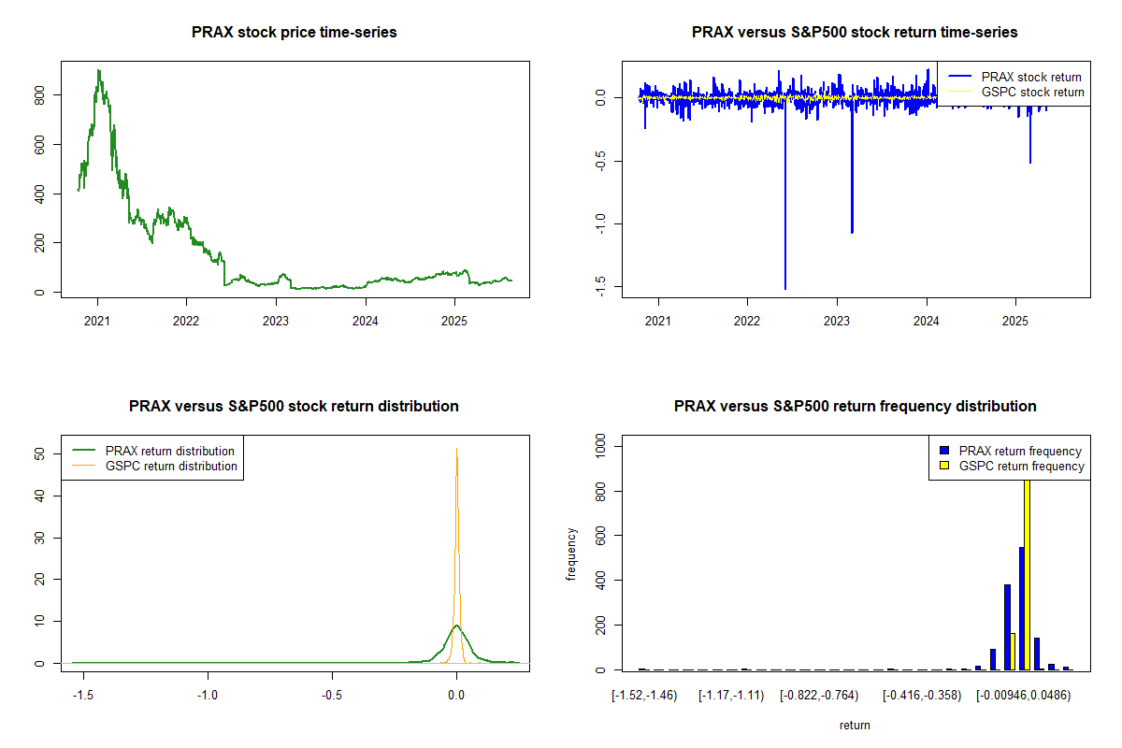
Task: Select the stock return distribution chart title
Action: [294, 407]
